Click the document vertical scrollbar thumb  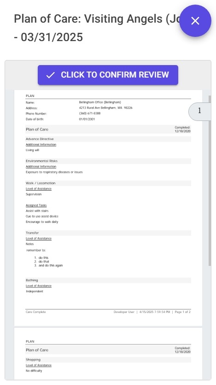210,180
